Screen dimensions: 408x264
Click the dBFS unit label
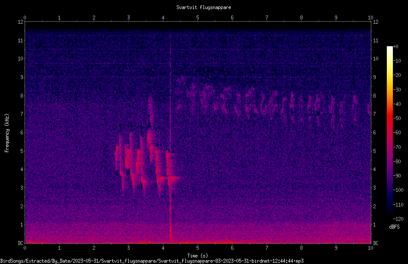tap(394, 227)
